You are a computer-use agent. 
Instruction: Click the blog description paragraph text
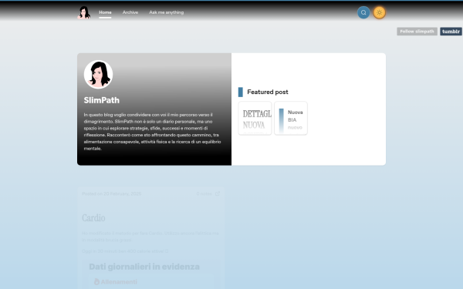pos(152,132)
